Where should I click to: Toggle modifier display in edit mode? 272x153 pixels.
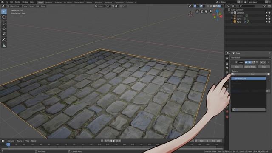(253, 62)
